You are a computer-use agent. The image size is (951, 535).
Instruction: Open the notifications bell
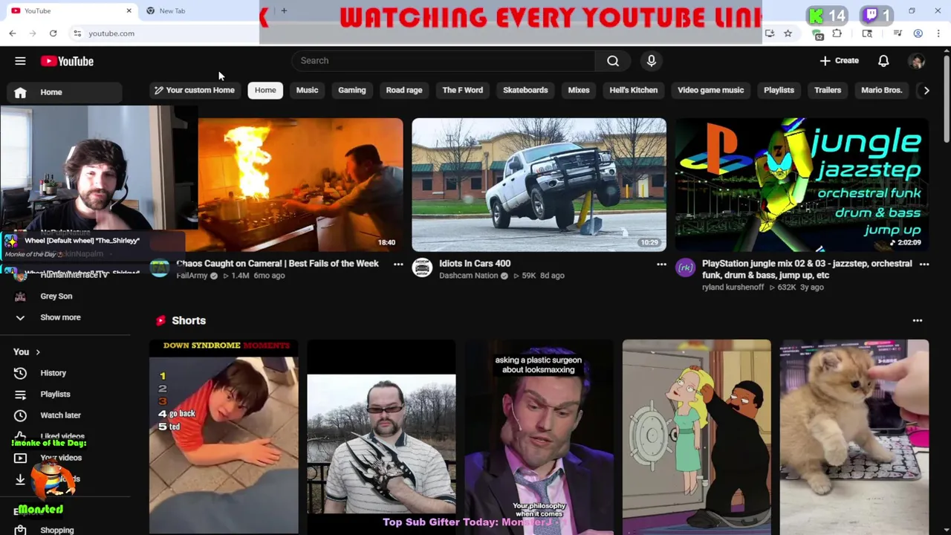[x=883, y=61]
